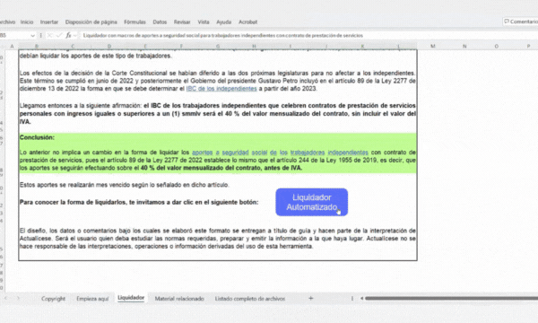Open Listado completo de archivos sheet
The height and width of the screenshot is (323, 538).
pyautogui.click(x=250, y=299)
